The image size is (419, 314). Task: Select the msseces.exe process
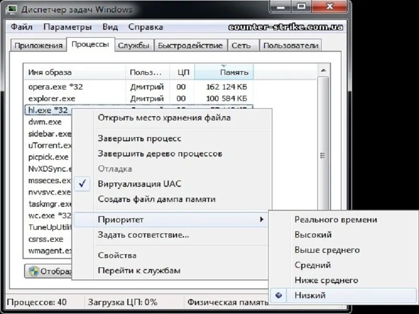49,181
